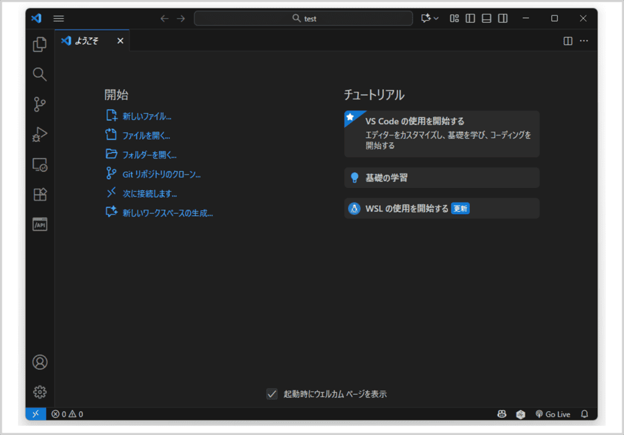This screenshot has width=624, height=435.
Task: Open the Source Control view in activity bar
Action: (40, 104)
